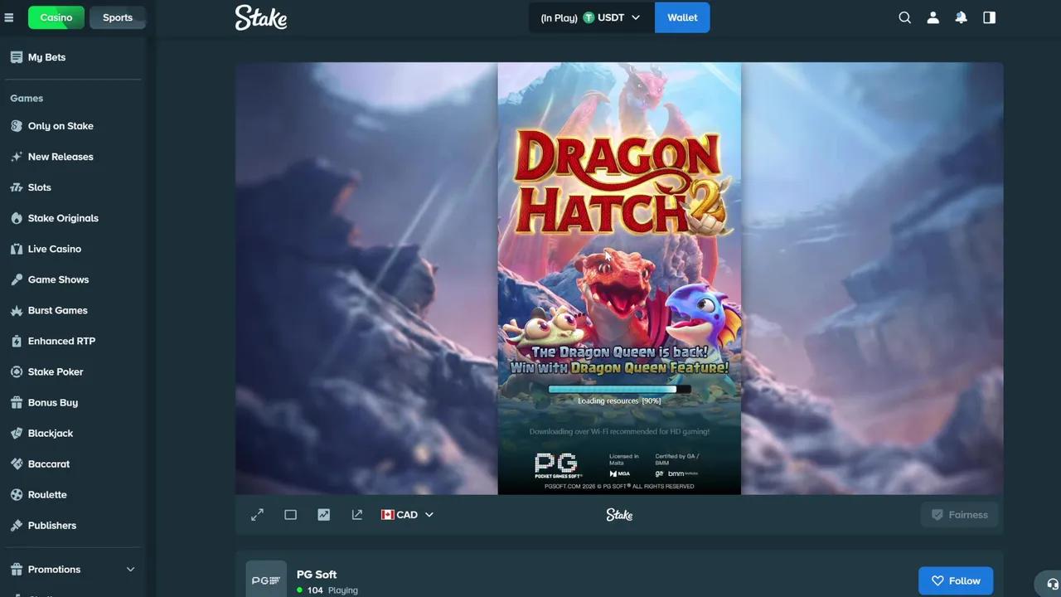Screen dimensions: 1061x597
Task: Open the notifications bell icon
Action: (x=962, y=17)
